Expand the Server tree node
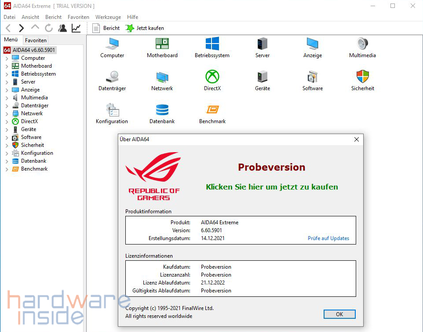The width and height of the screenshot is (423, 332). point(7,82)
